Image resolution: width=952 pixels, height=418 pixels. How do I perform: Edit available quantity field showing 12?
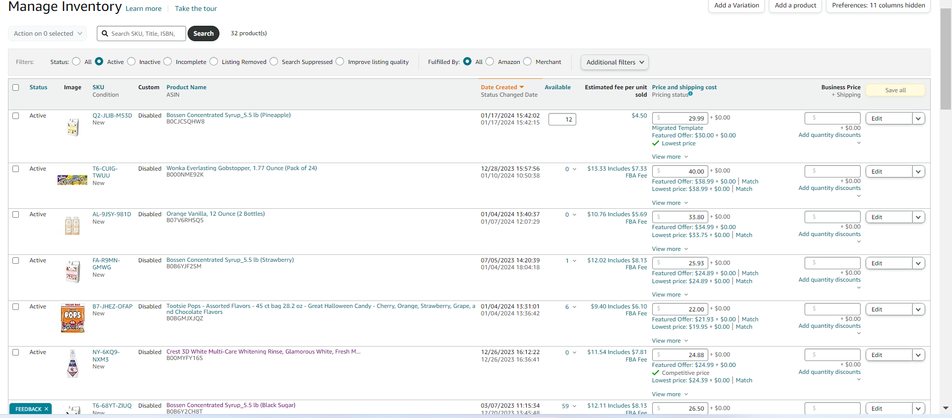tap(562, 119)
